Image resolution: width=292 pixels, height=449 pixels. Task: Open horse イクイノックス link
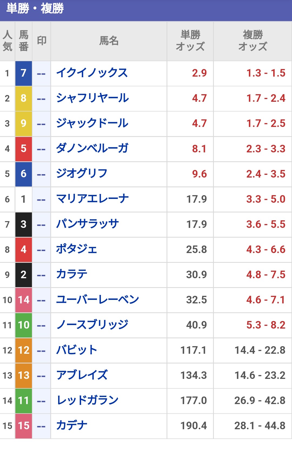coord(92,73)
